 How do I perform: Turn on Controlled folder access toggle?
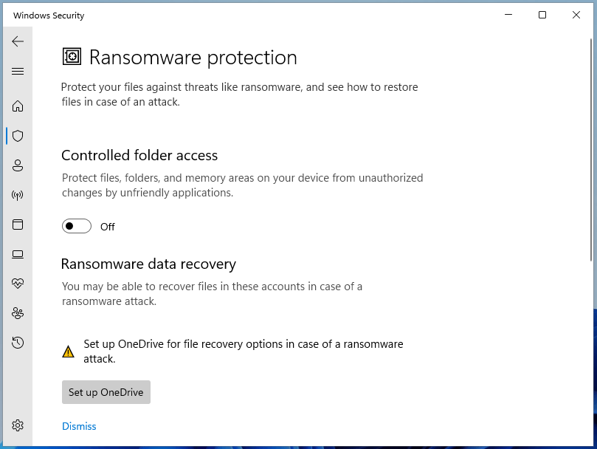pos(77,227)
